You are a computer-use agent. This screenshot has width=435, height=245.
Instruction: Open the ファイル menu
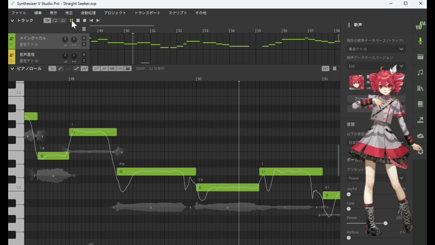click(19, 13)
